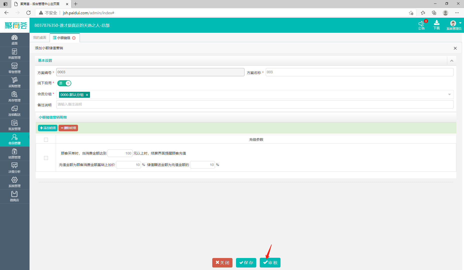Open the 公告 announcements icon
The height and width of the screenshot is (270, 464).
point(422,25)
